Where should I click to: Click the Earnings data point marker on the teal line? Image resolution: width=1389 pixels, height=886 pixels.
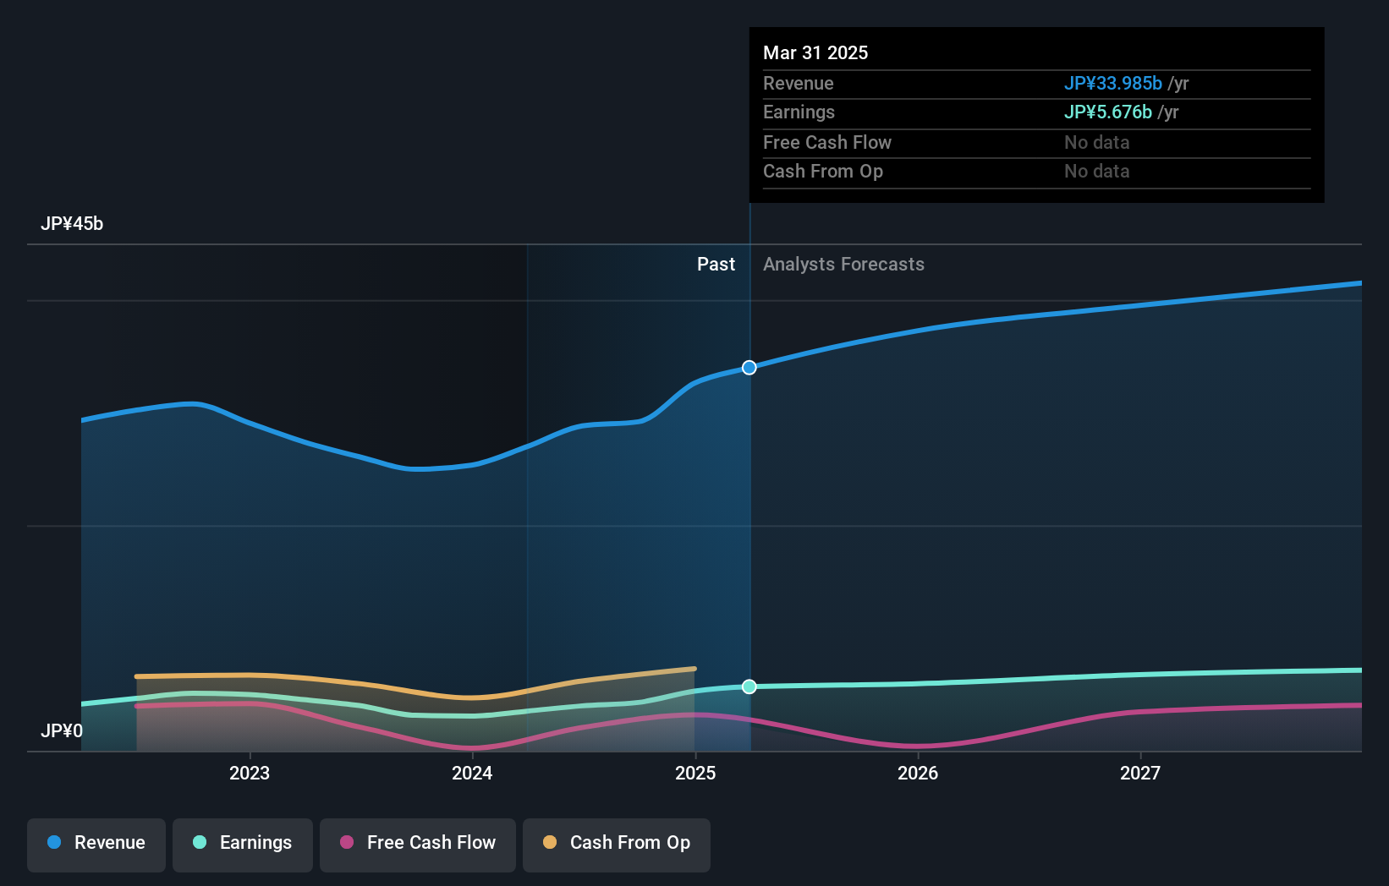749,686
